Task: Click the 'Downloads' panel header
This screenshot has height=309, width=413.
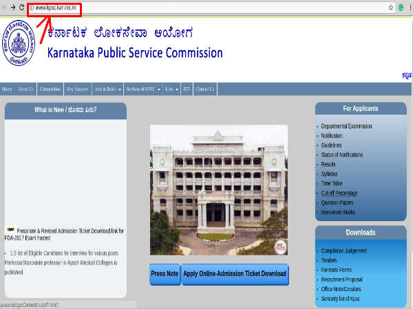Action: [361, 233]
